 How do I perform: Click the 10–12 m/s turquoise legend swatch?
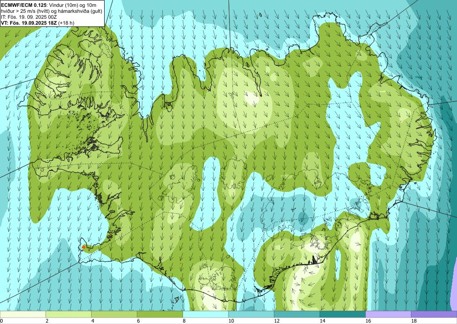point(251,314)
